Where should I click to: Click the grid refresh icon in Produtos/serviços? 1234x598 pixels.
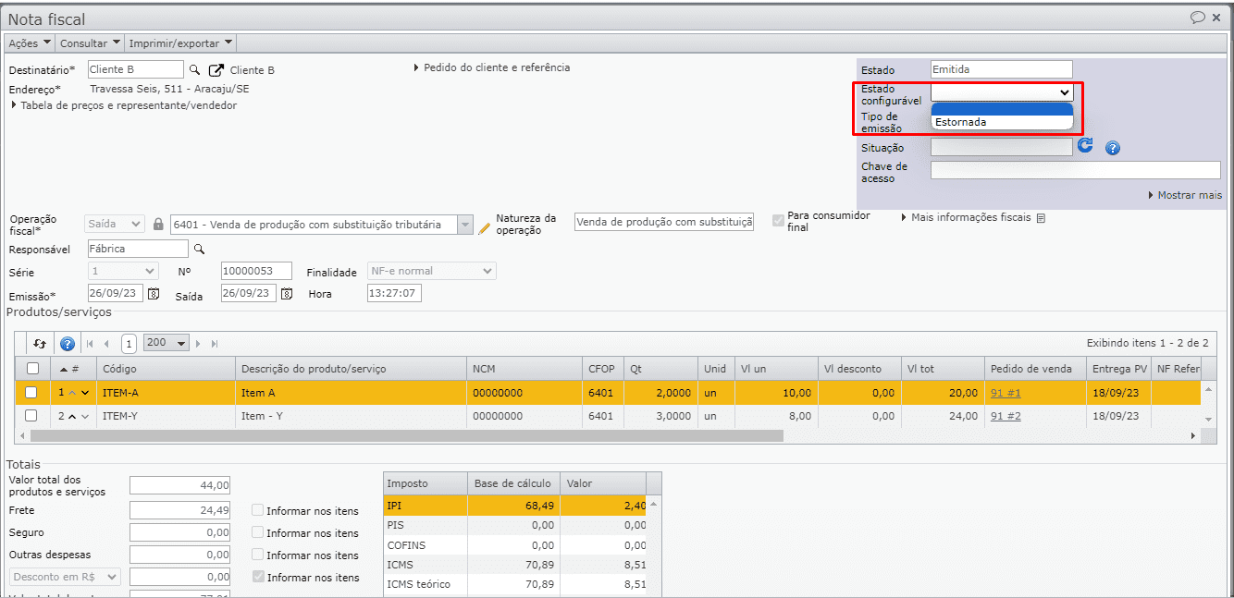[x=40, y=343]
